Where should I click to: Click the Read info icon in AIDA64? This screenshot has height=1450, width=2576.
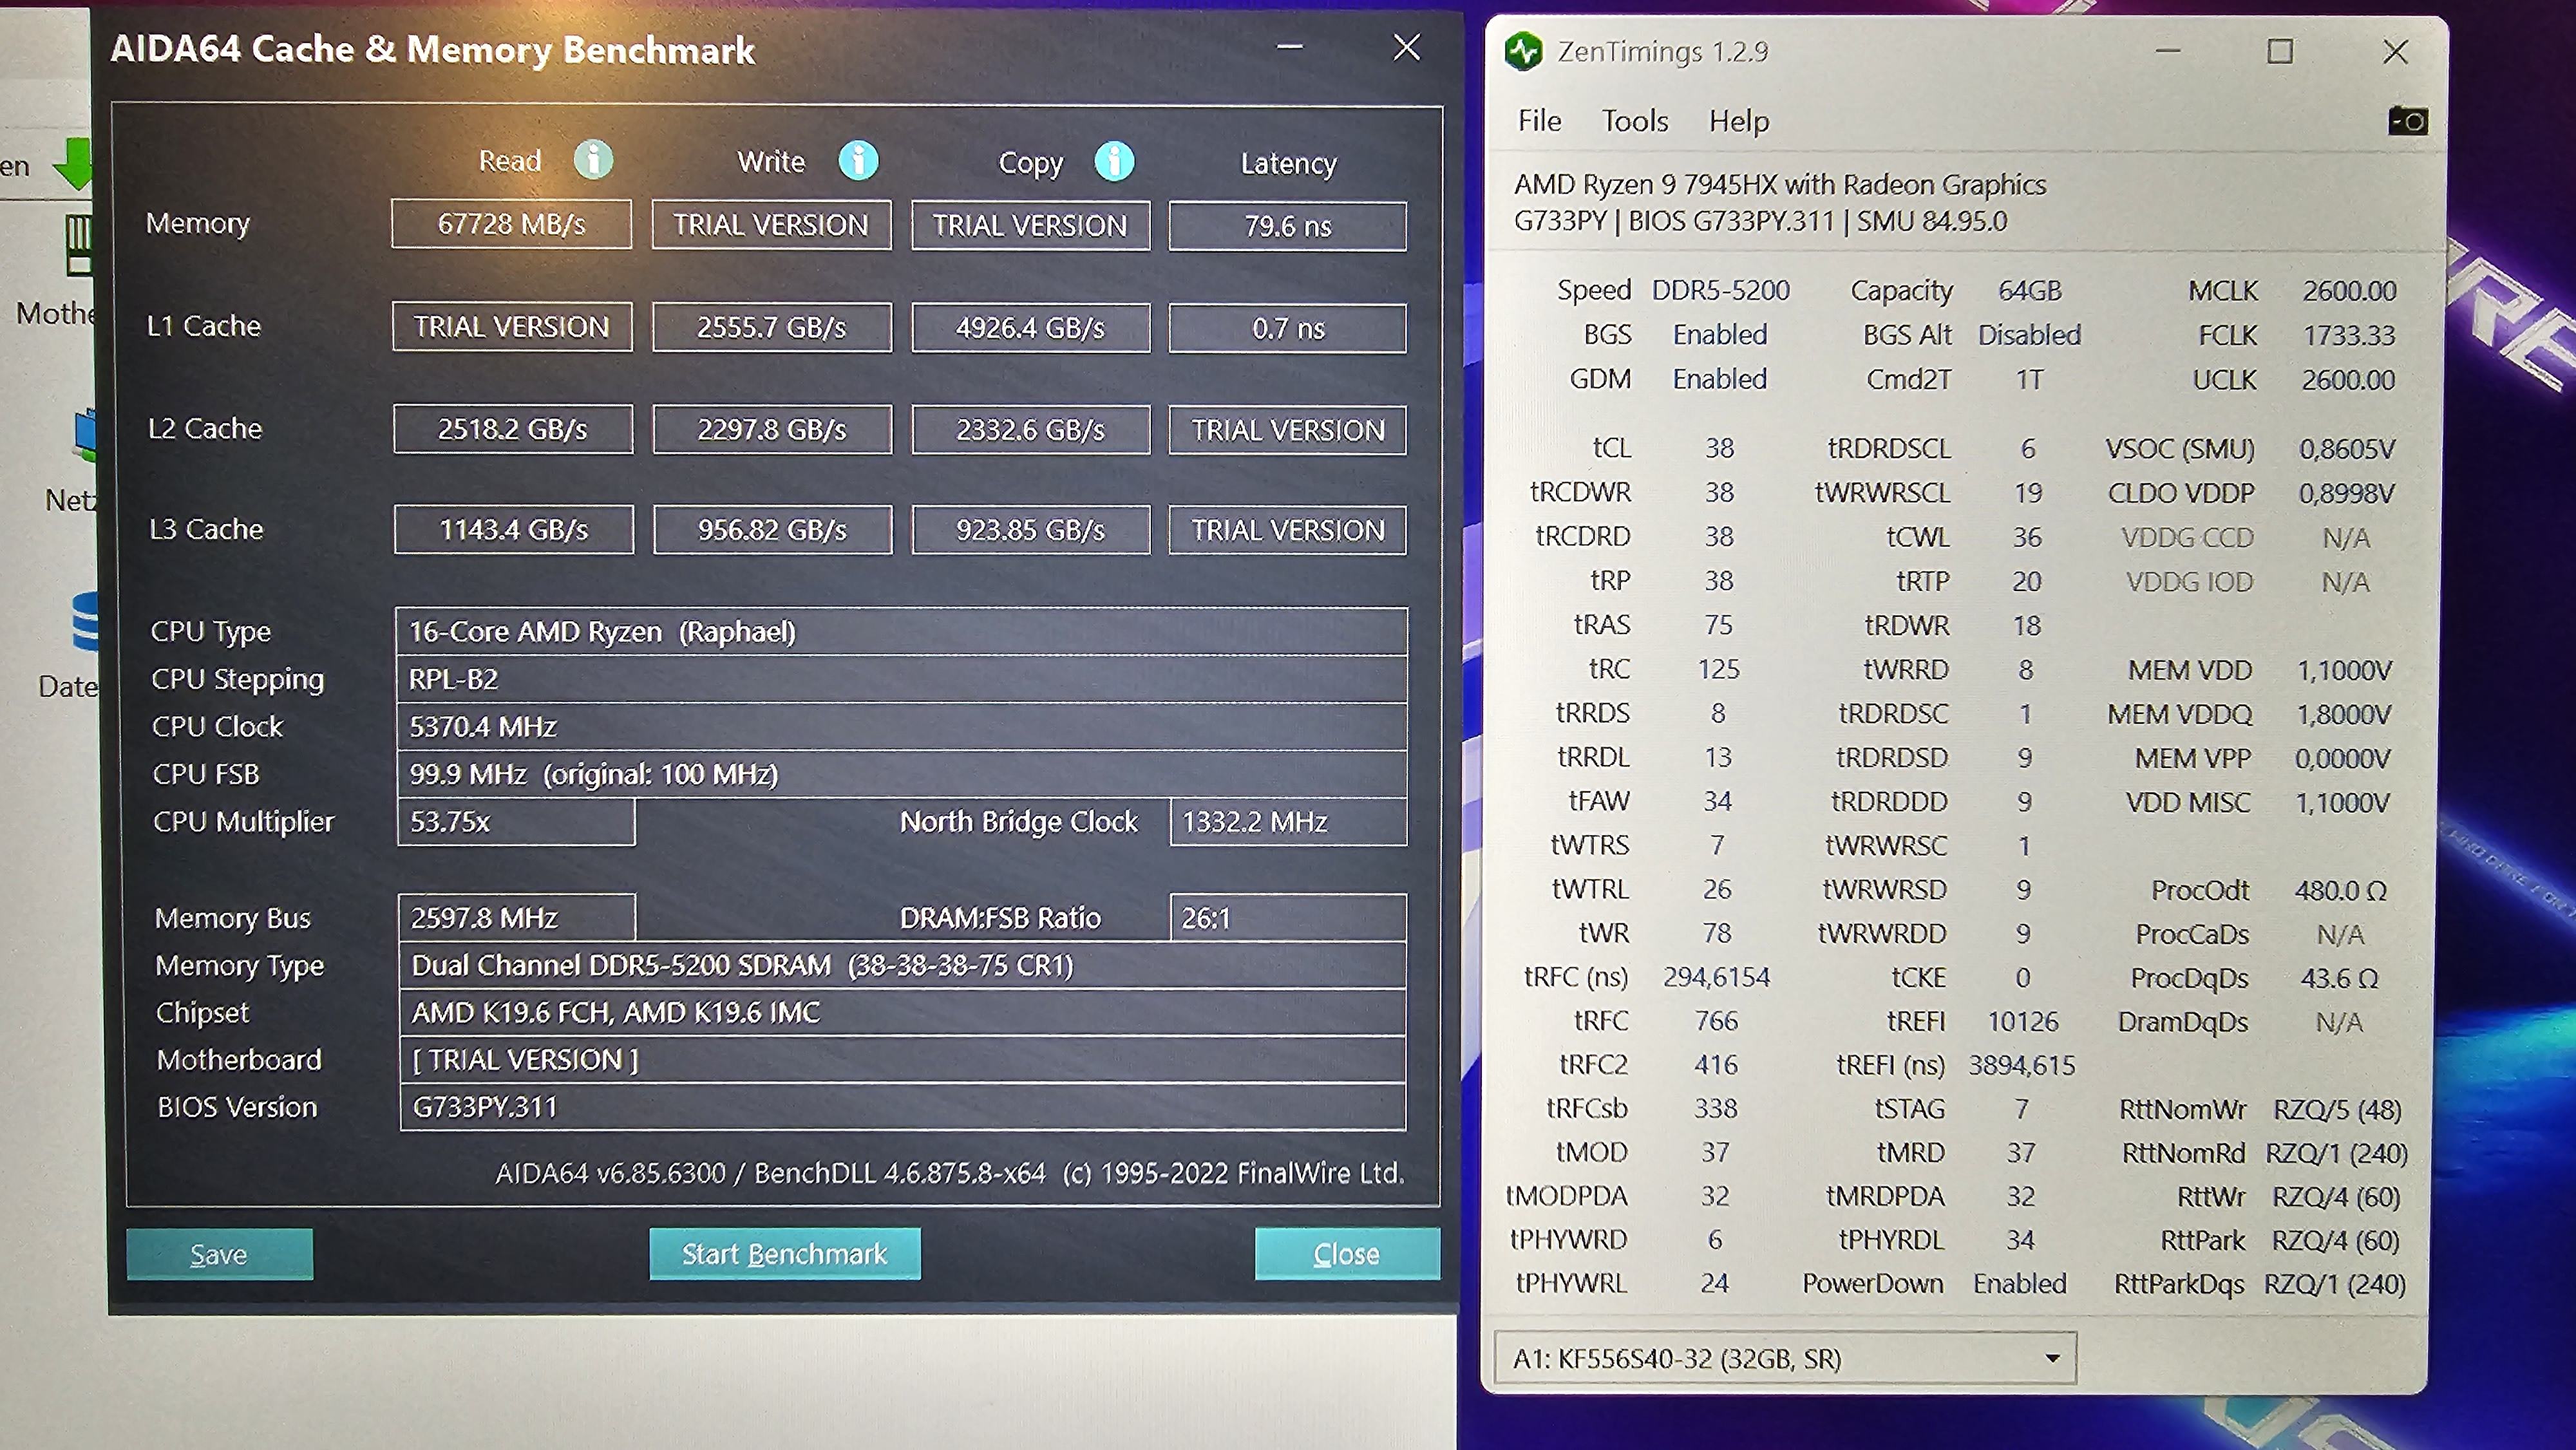tap(593, 160)
